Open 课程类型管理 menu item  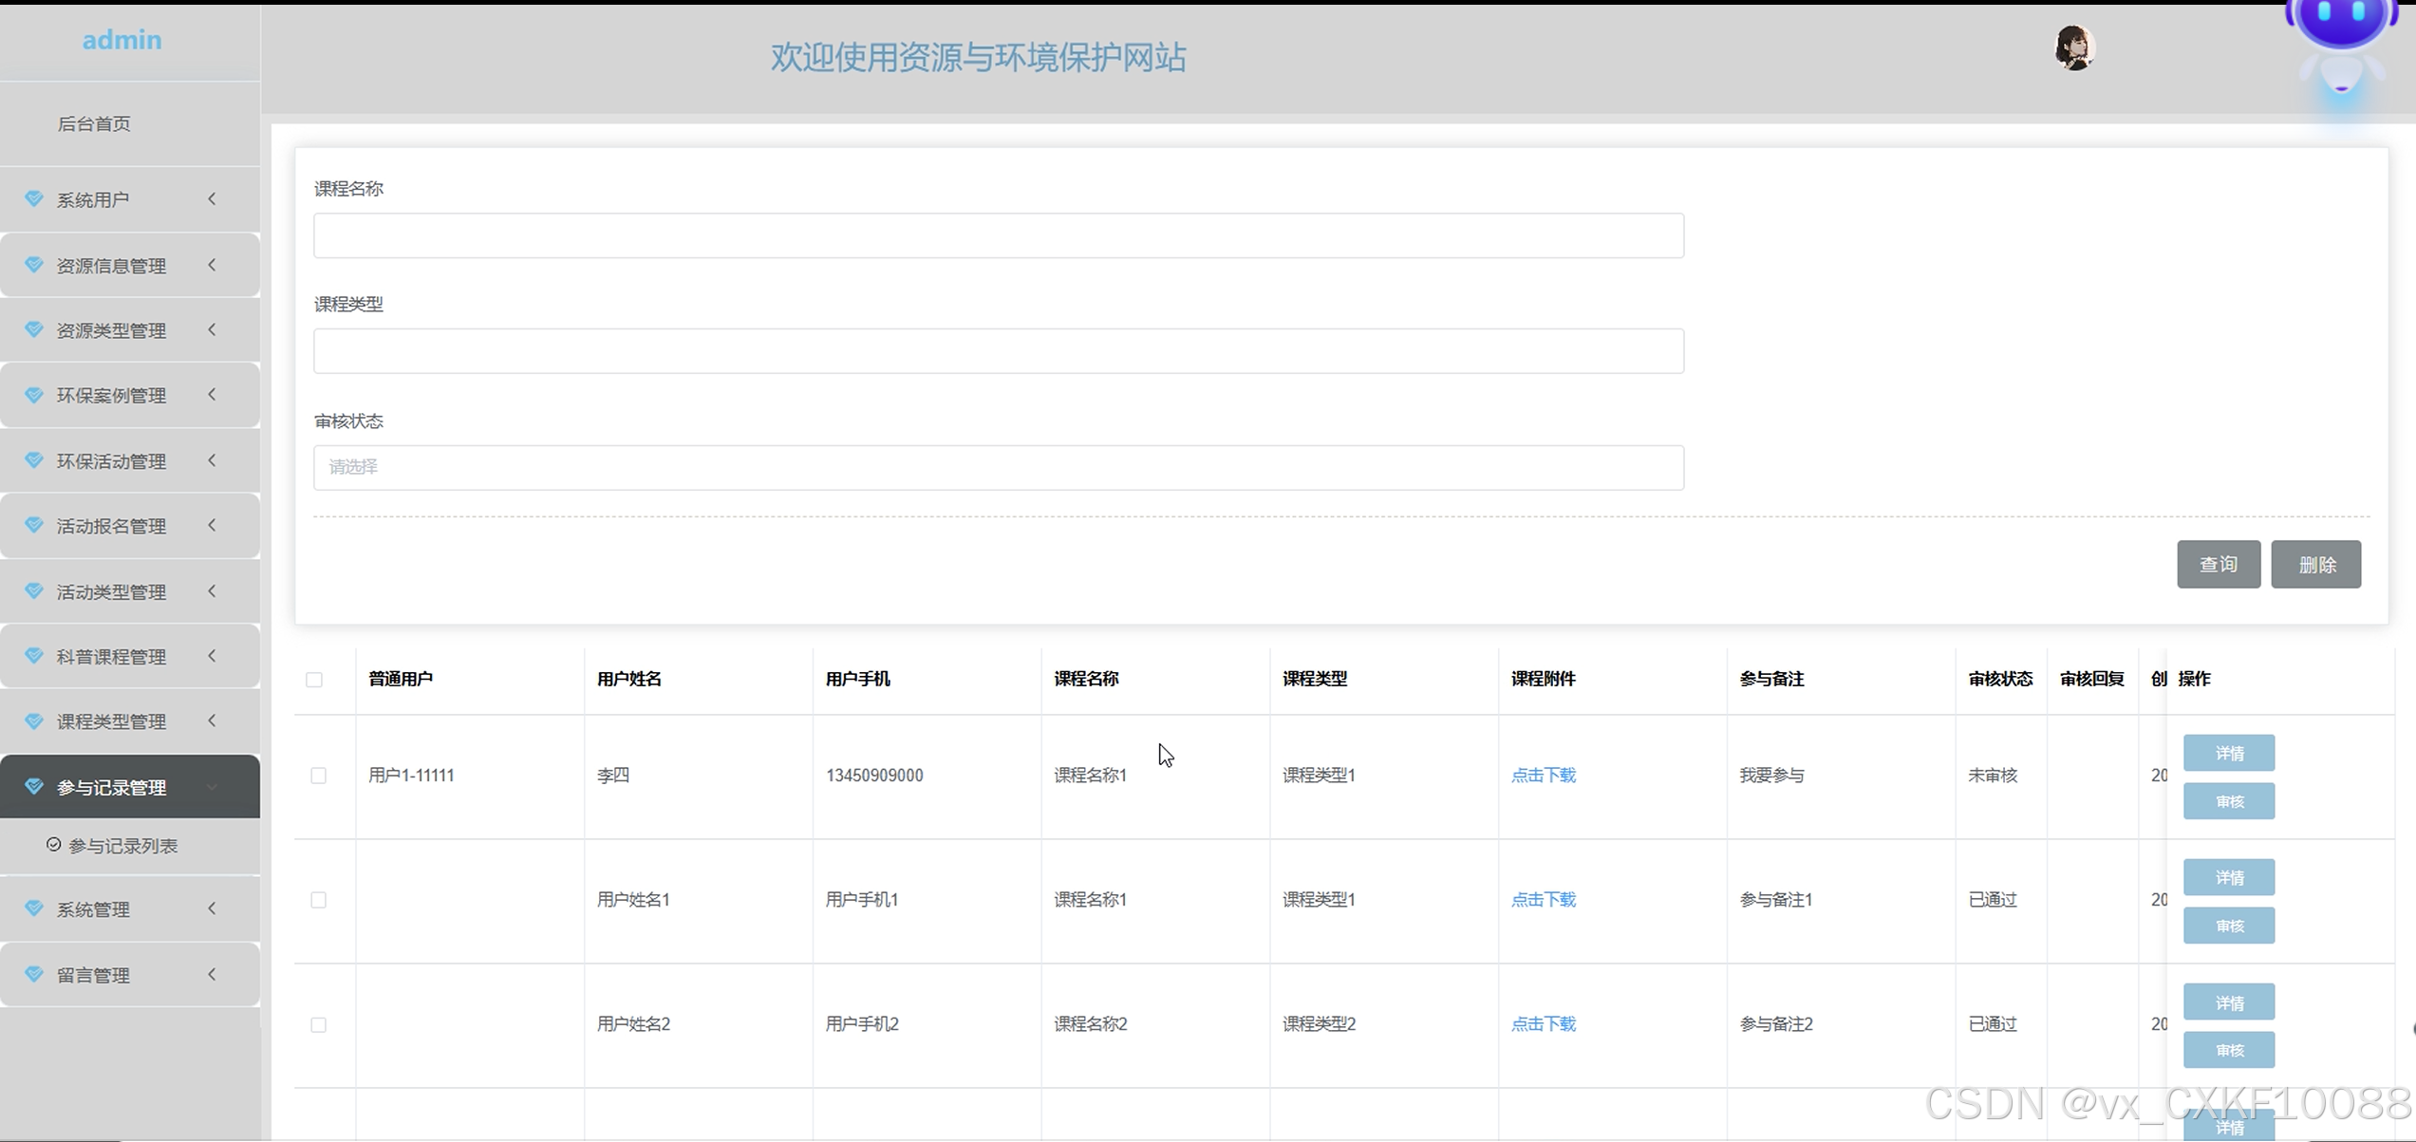111,721
